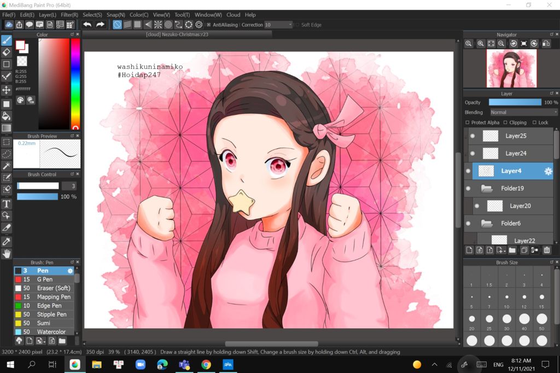Collapse the Folder19 folder icon
Viewport: 560px width, 373px height.
(x=486, y=188)
